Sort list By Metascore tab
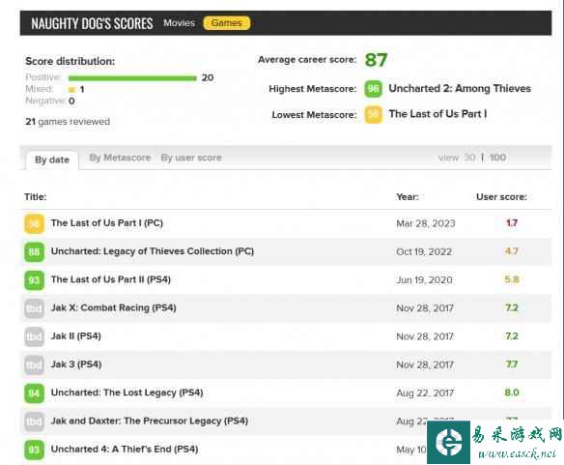The width and height of the screenshot is (564, 465). (120, 158)
